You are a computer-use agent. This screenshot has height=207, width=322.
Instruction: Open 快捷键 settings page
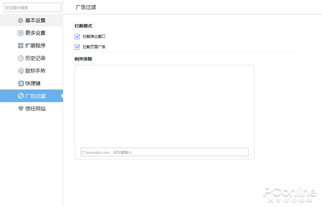click(32, 83)
